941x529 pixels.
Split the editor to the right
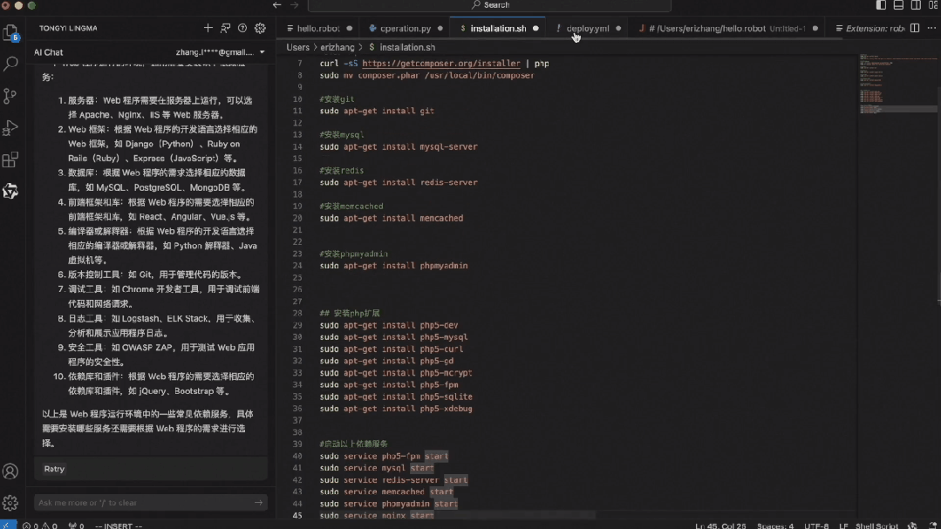pos(915,28)
